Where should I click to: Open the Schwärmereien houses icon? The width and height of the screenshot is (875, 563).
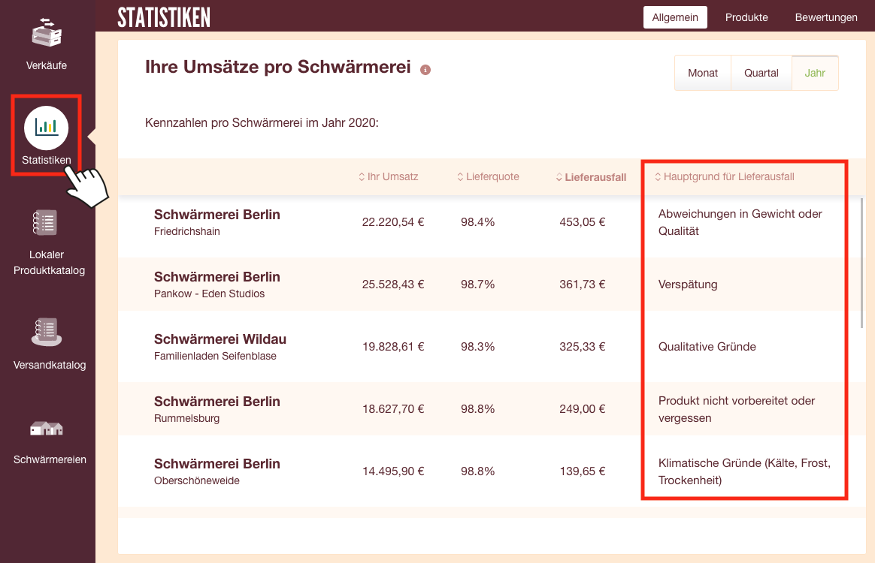pyautogui.click(x=47, y=428)
